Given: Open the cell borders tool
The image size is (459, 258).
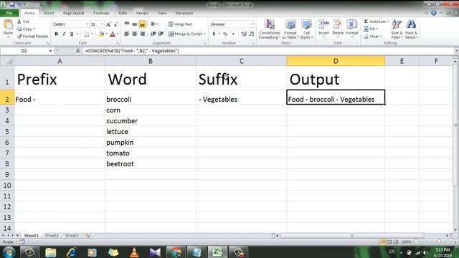Looking at the screenshot, I should point(87,34).
